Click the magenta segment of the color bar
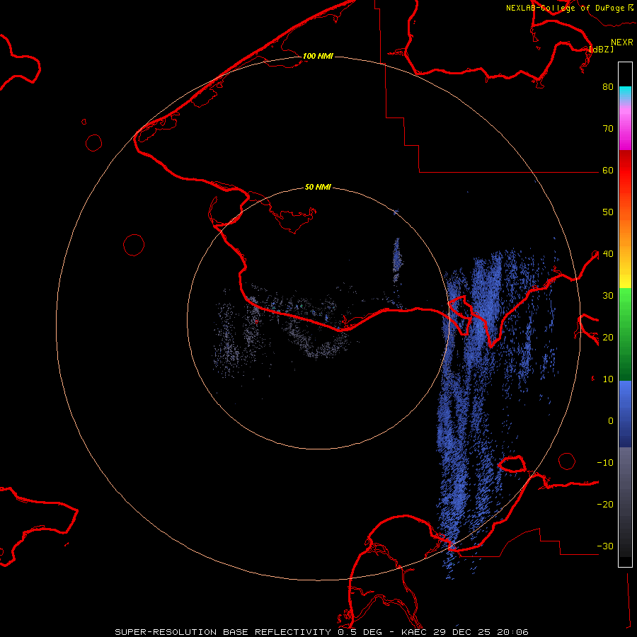 [625, 130]
